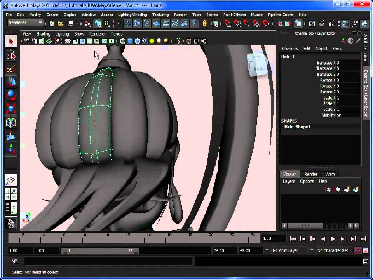Open the character set dropdown arrow

(x=312, y=250)
